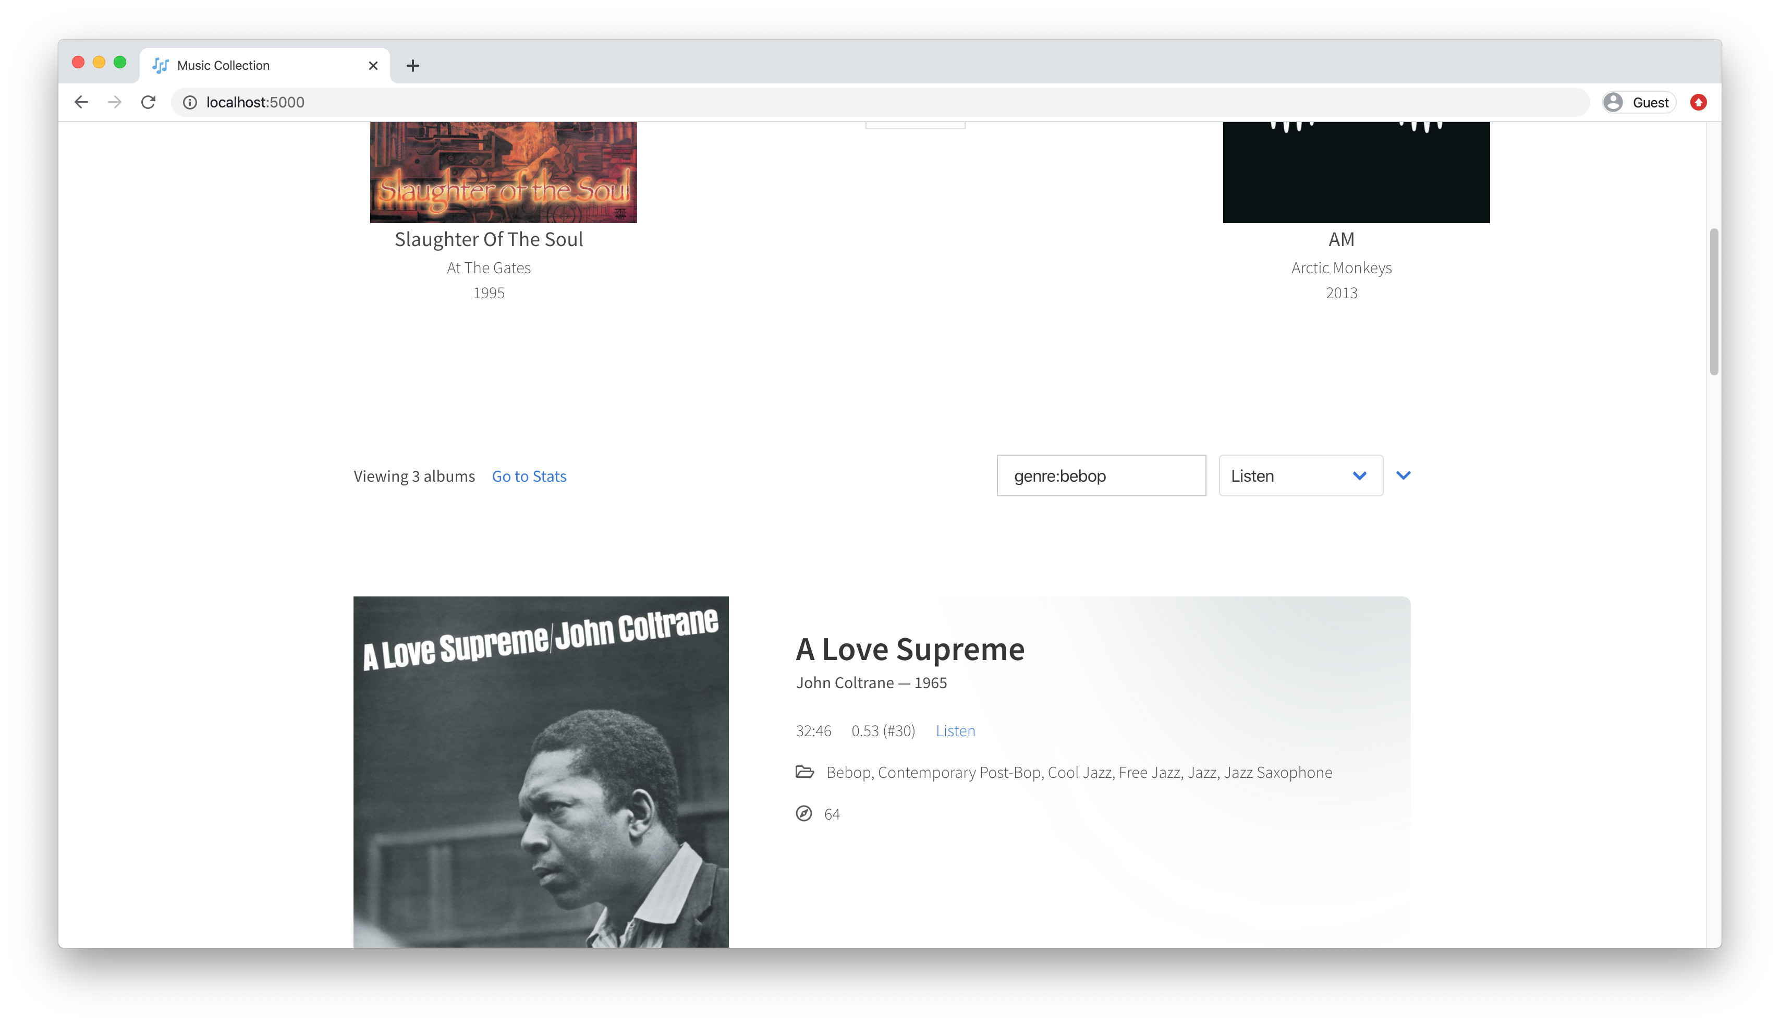Click the Listen link for A Love Supreme

click(955, 730)
